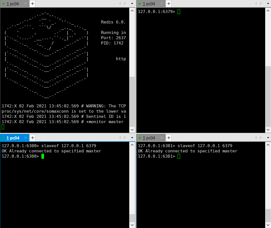Click 'OK Already connected' text in 6380 pane
This screenshot has height=228, width=271.
[x=51, y=151]
